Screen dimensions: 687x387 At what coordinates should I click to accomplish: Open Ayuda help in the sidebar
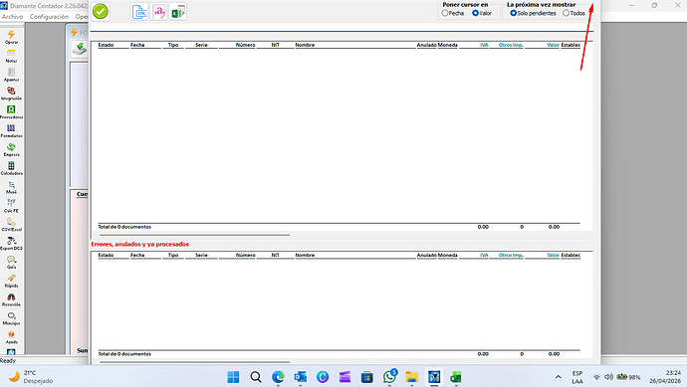pos(11,337)
